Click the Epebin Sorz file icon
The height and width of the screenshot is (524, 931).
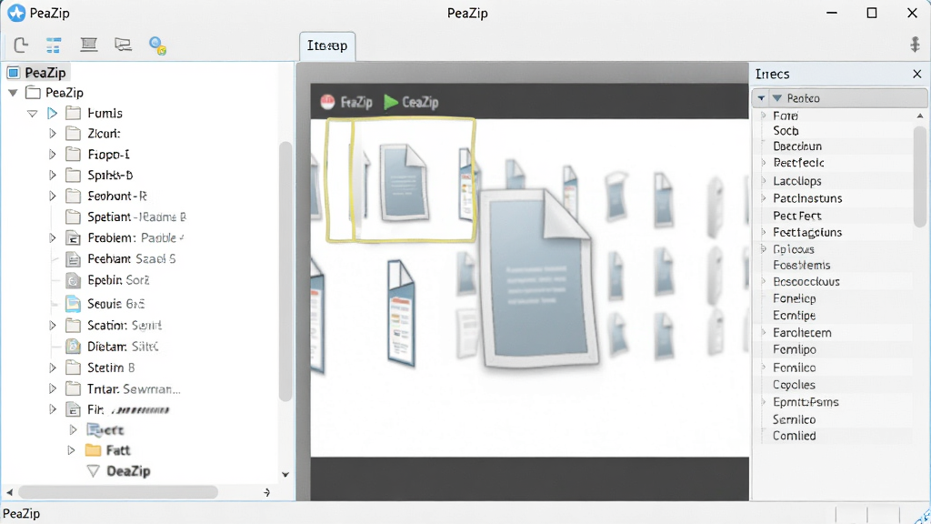click(x=73, y=280)
